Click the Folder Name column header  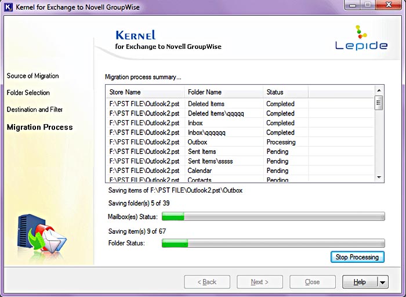[x=224, y=92]
